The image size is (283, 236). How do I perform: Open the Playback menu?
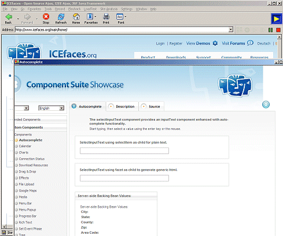74,9
